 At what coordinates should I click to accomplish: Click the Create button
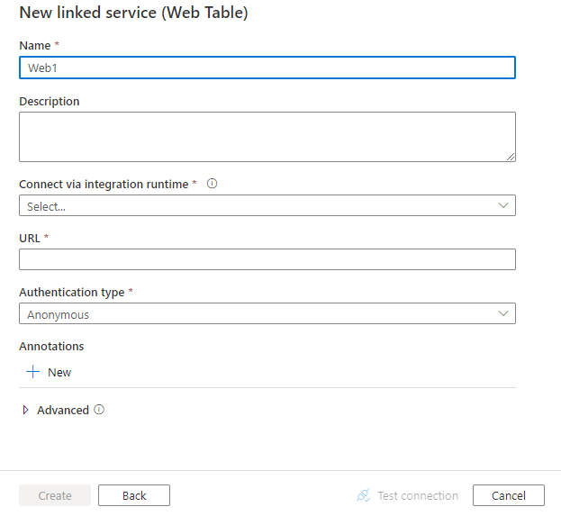pyautogui.click(x=55, y=495)
